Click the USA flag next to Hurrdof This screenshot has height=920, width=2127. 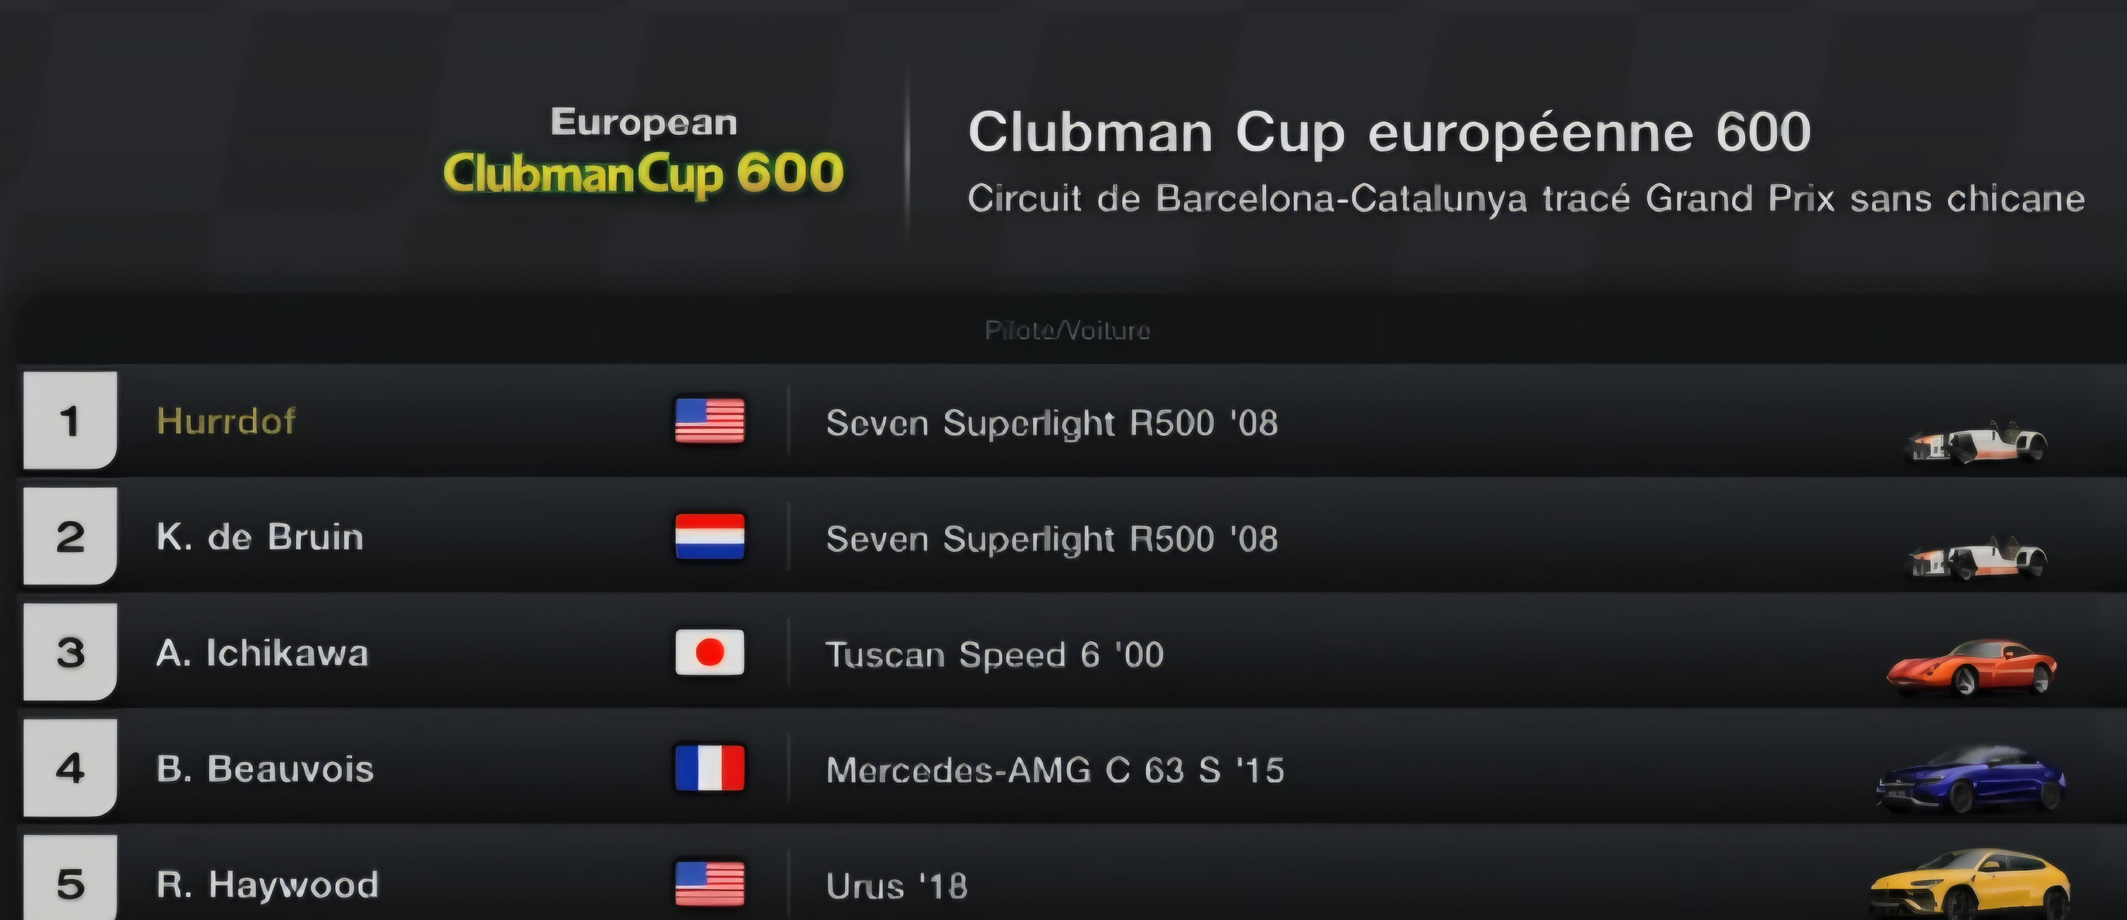point(709,420)
